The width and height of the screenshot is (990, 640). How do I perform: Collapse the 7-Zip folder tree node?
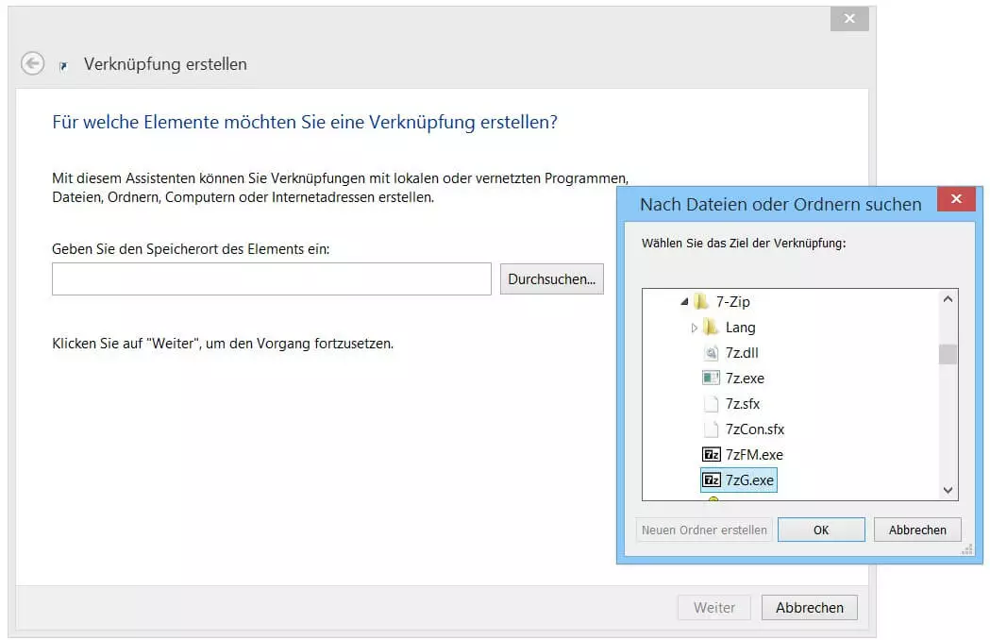coord(683,302)
